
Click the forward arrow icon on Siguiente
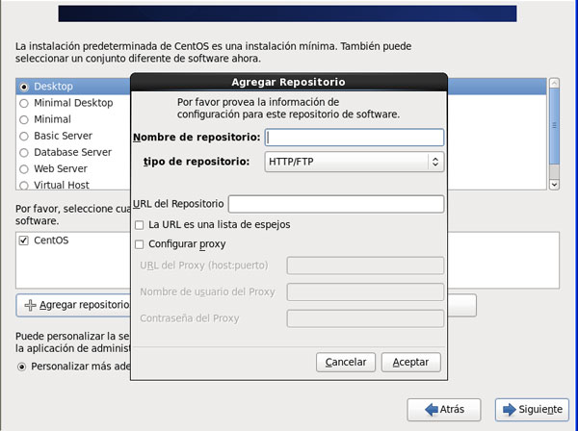click(x=509, y=410)
